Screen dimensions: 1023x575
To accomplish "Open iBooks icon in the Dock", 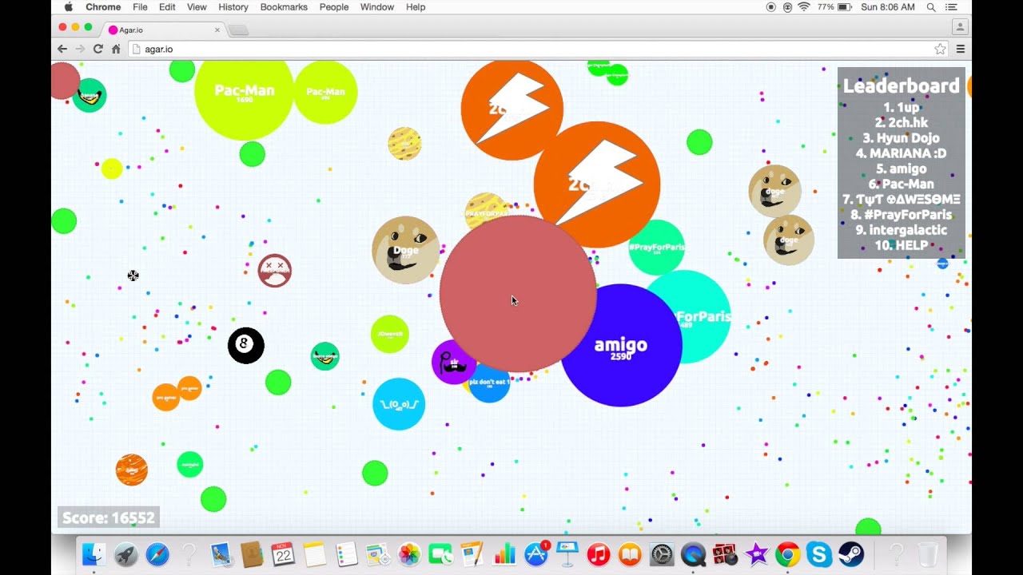I will (630, 554).
